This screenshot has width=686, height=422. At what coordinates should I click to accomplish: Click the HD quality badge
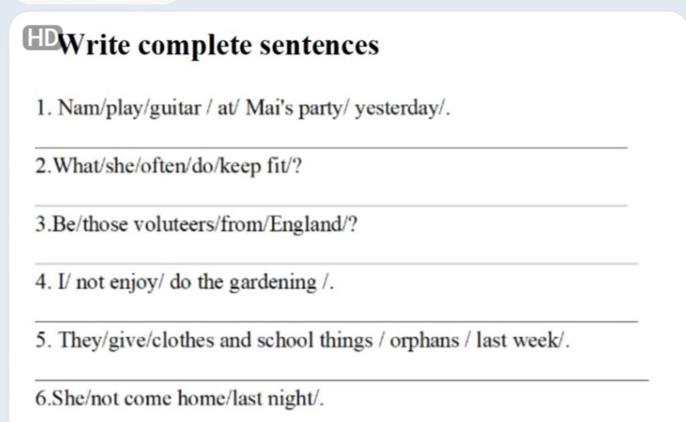tap(41, 38)
